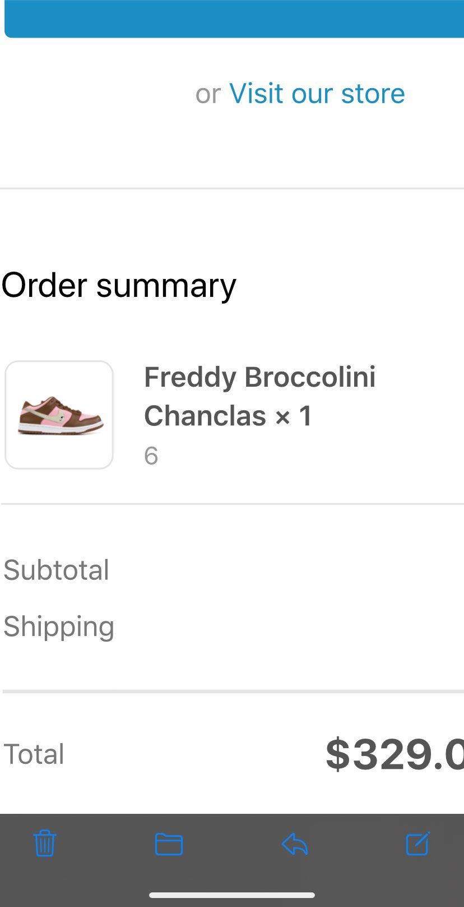Viewport: 464px width, 907px height.
Task: Click the "Total" label
Action: pos(34,754)
